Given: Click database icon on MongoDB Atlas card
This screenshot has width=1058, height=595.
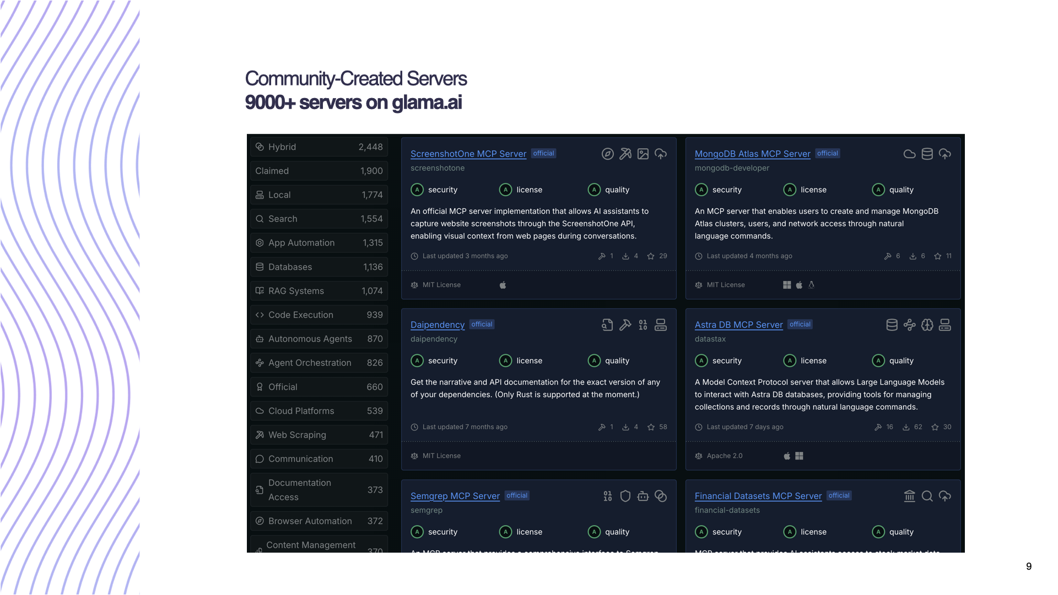Looking at the screenshot, I should pos(927,154).
